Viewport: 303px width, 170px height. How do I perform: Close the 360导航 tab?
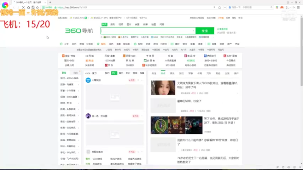45,2
